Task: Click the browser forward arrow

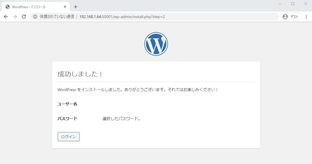Action: (x=15, y=17)
